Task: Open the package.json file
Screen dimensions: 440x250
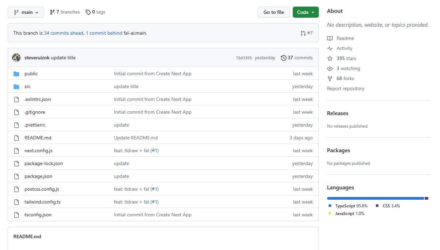Action: pos(38,176)
